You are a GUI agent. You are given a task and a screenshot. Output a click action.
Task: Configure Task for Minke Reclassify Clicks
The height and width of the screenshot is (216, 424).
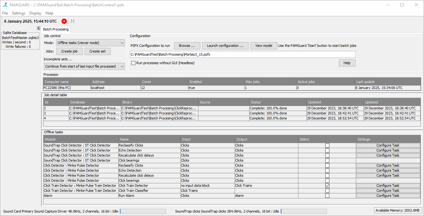tap(388, 165)
